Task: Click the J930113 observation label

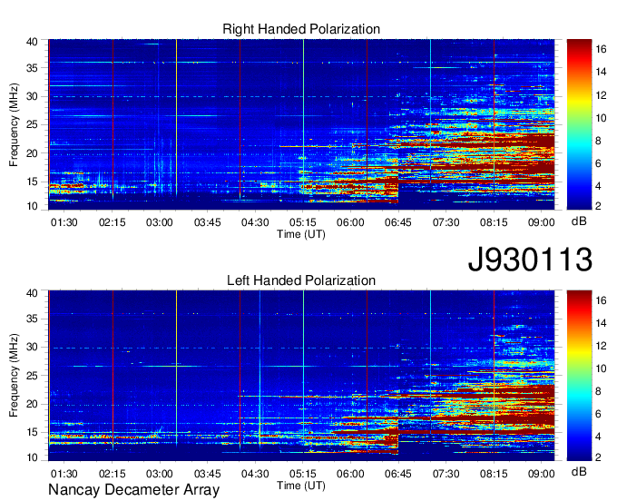Action: click(530, 260)
